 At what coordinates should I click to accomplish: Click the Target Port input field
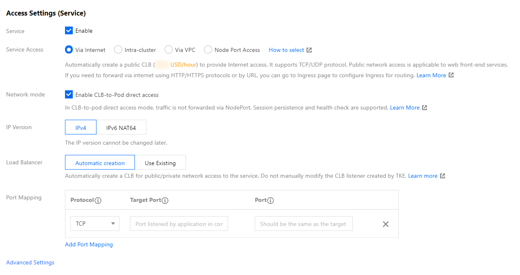179,224
